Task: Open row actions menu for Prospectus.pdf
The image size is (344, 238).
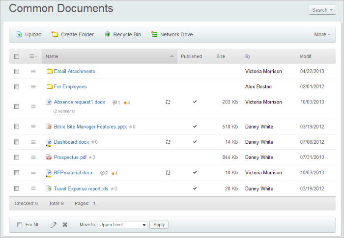Action: point(33,158)
